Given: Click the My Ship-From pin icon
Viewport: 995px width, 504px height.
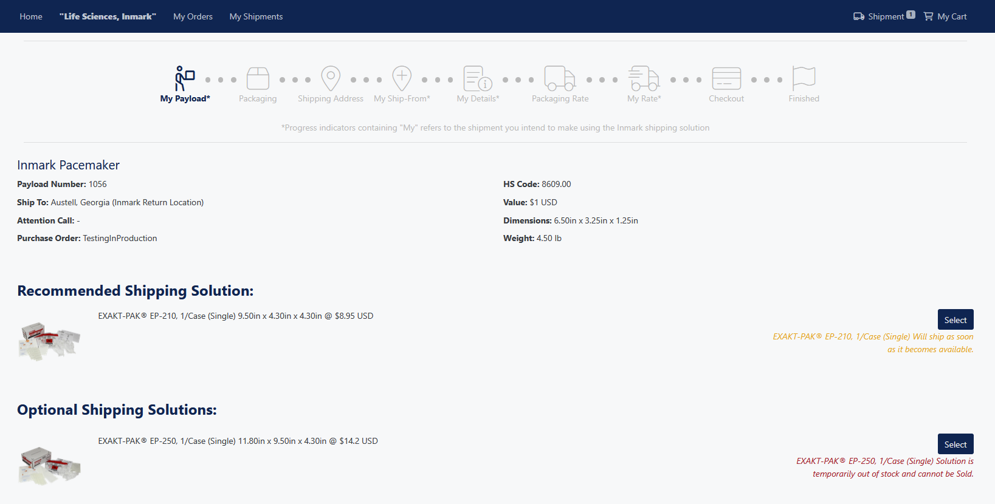Looking at the screenshot, I should pyautogui.click(x=402, y=78).
